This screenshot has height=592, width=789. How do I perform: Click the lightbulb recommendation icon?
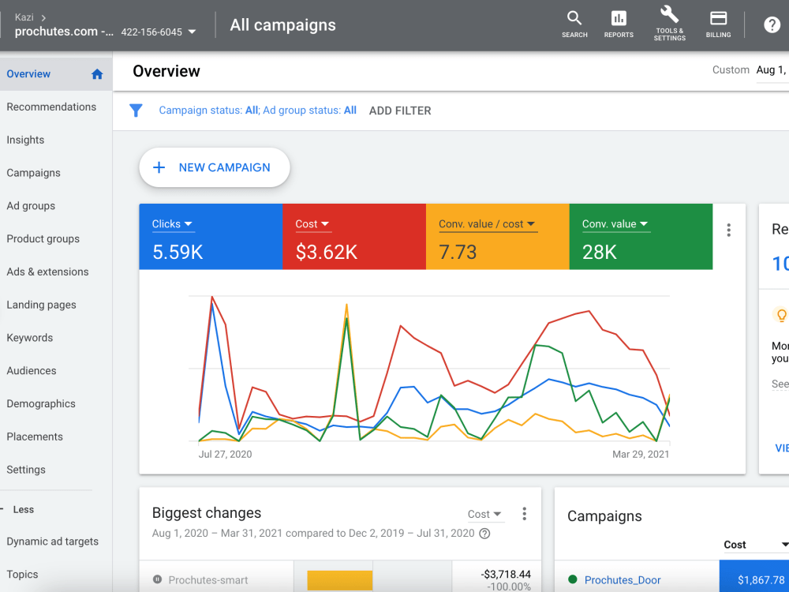click(781, 316)
